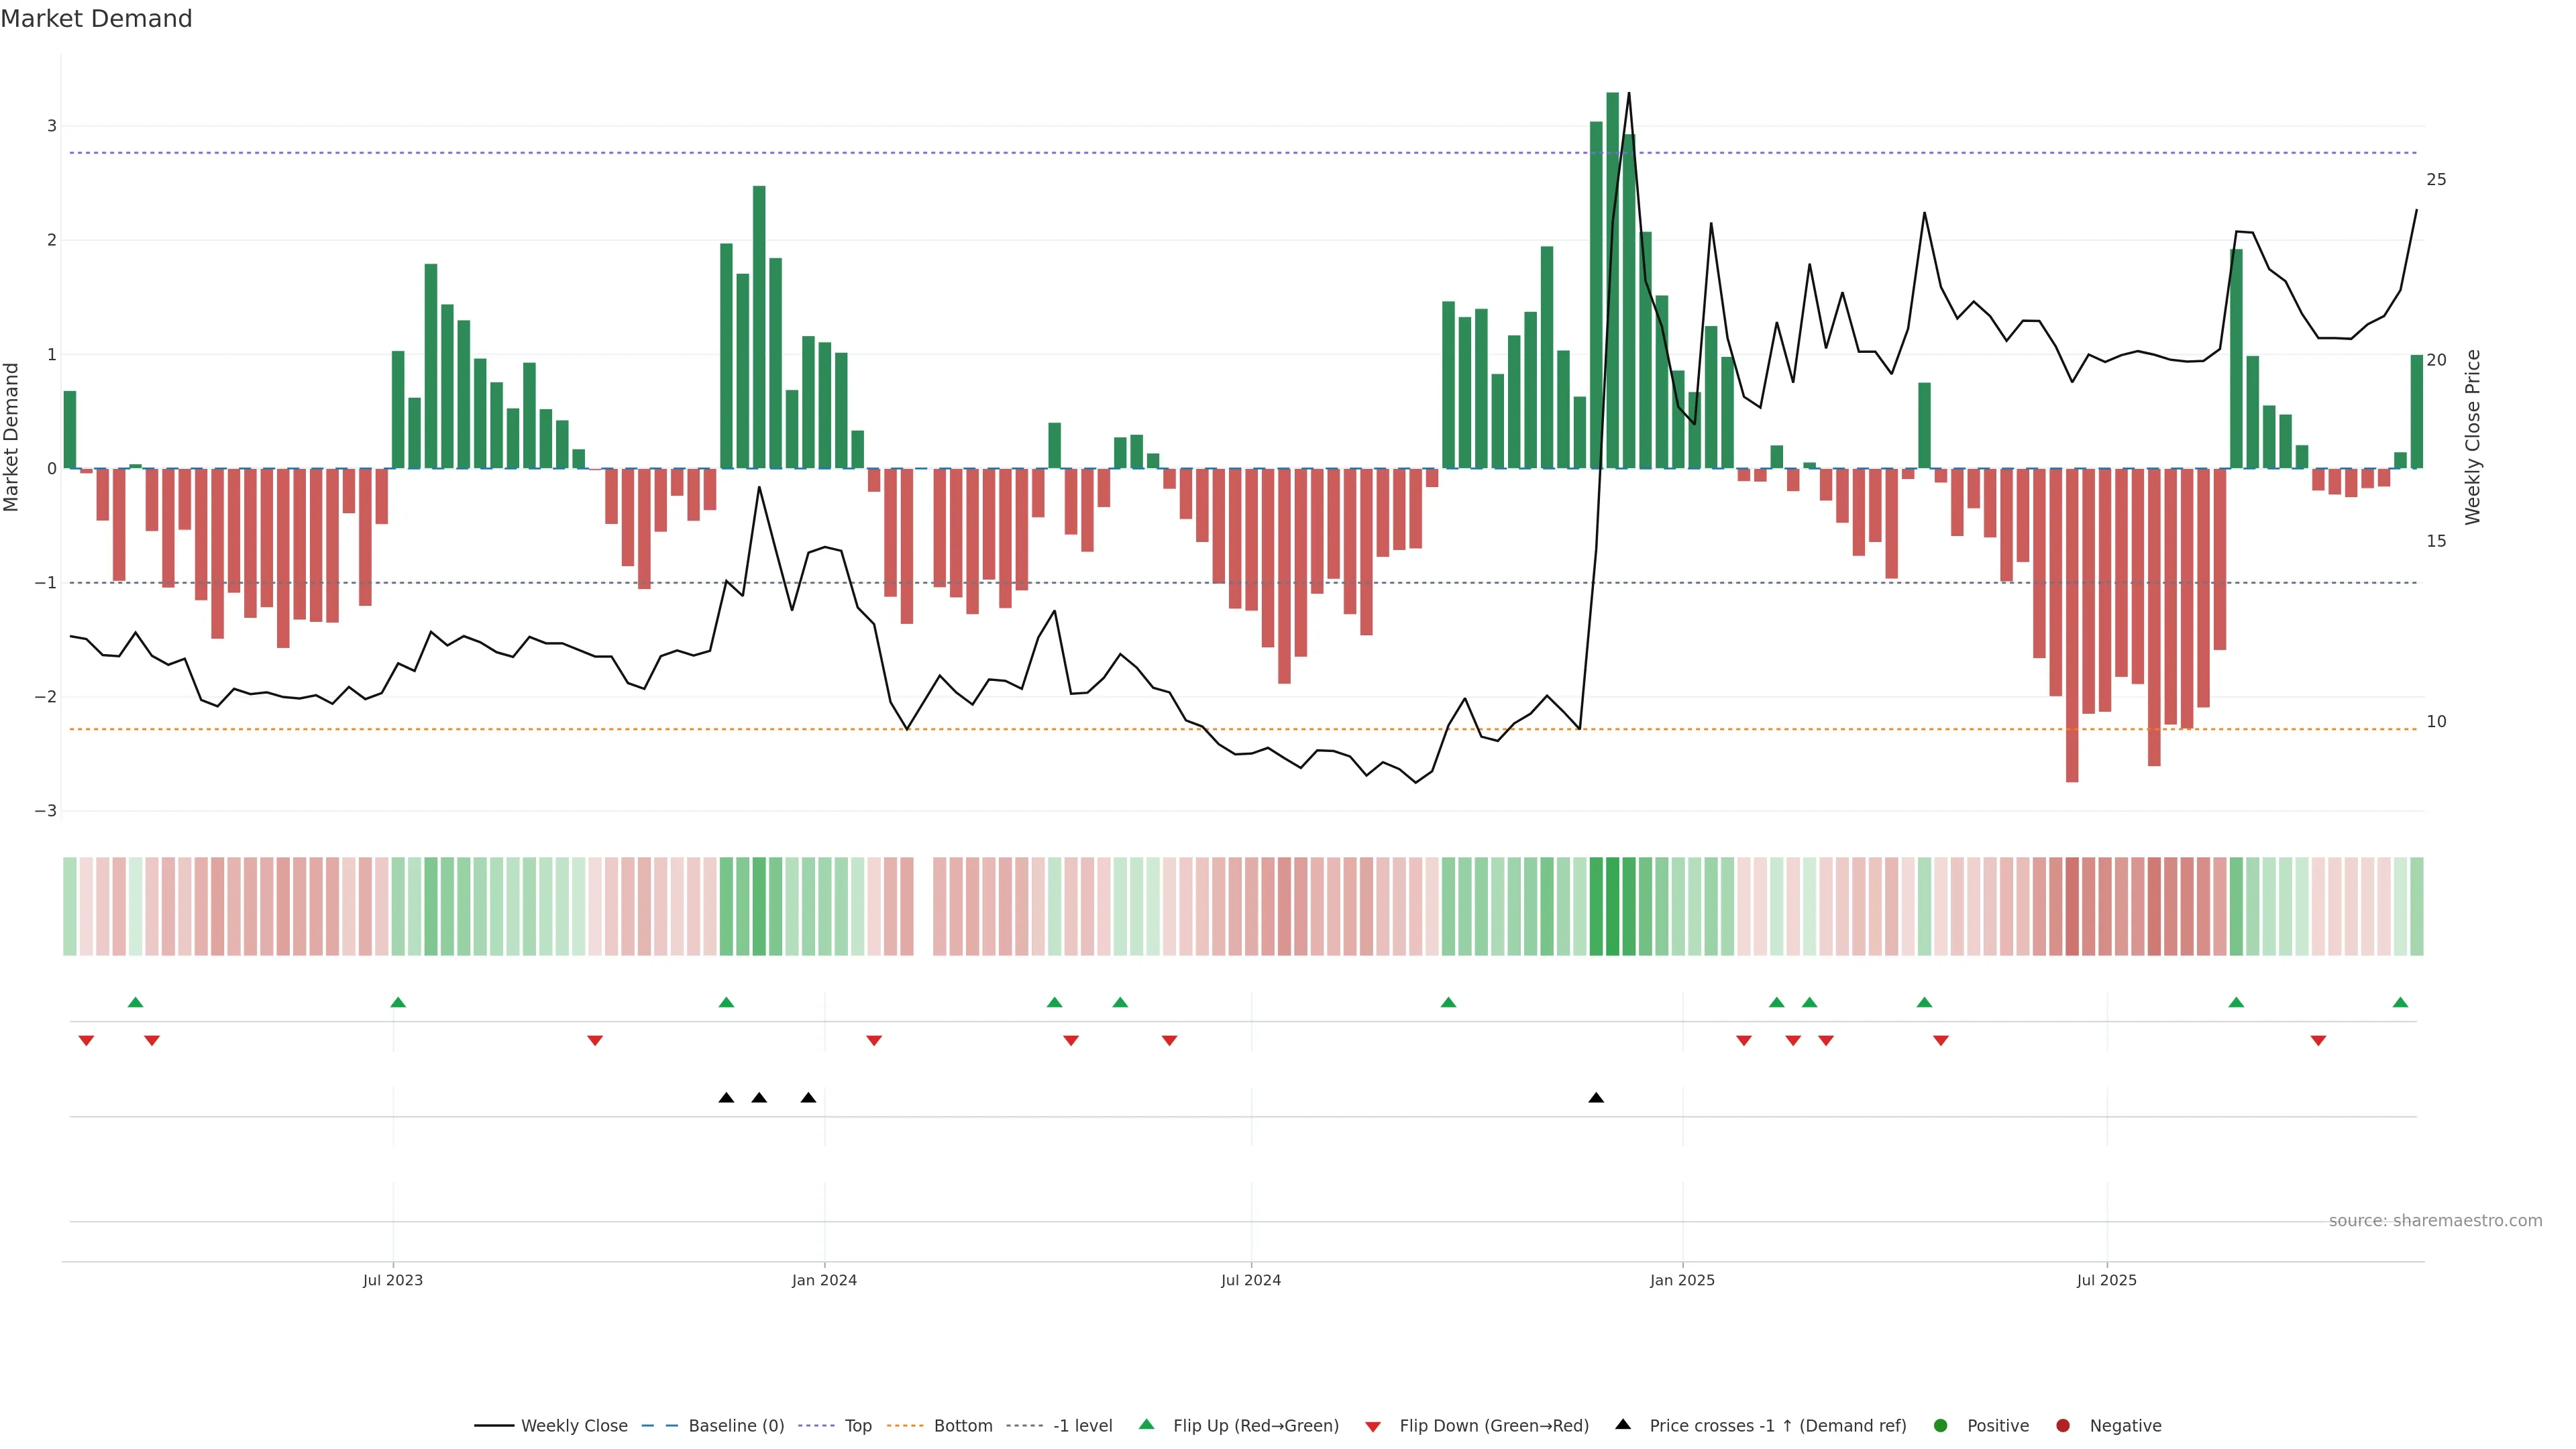Click the green Positive dot in legend
This screenshot has height=1449, width=2576.
coord(1941,1425)
